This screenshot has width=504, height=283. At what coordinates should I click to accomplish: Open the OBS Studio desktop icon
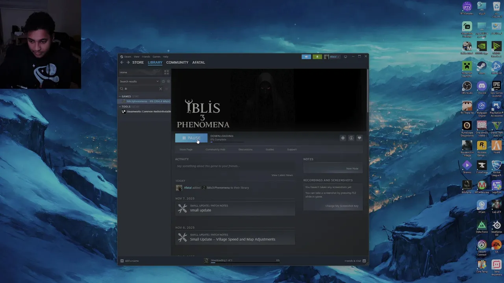click(x=467, y=88)
